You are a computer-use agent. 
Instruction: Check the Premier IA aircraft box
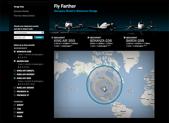[x=15, y=92]
